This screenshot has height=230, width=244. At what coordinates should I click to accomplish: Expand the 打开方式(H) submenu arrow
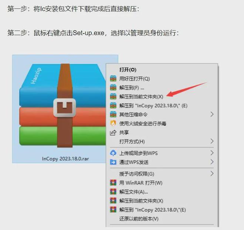pyautogui.click(x=212, y=141)
